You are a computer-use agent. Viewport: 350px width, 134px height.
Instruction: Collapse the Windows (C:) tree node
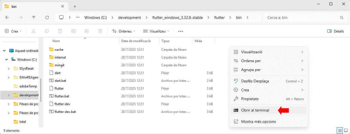click(7, 60)
